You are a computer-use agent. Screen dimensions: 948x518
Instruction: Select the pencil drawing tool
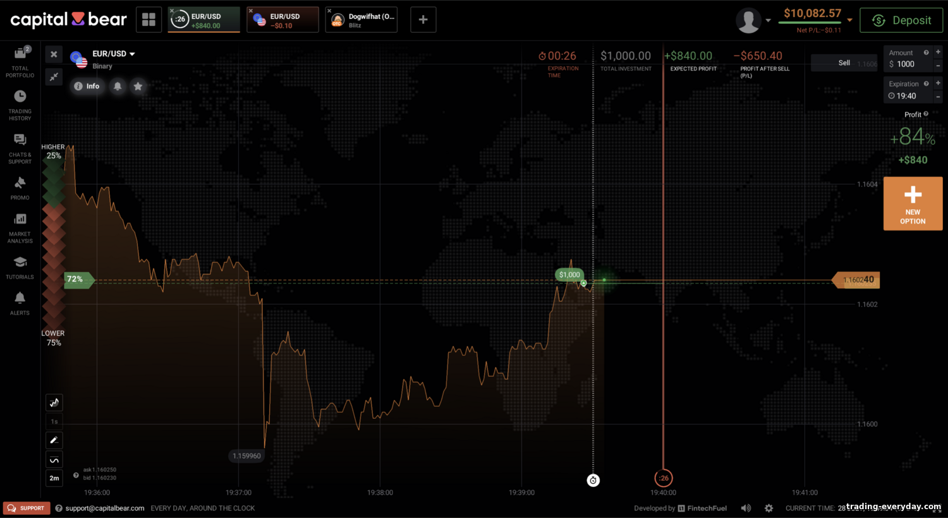pyautogui.click(x=54, y=440)
